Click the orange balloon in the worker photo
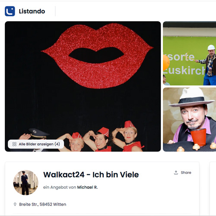The width and height of the screenshot is (216, 216). 166,63
